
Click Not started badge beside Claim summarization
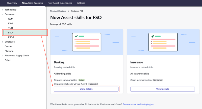point(158,80)
